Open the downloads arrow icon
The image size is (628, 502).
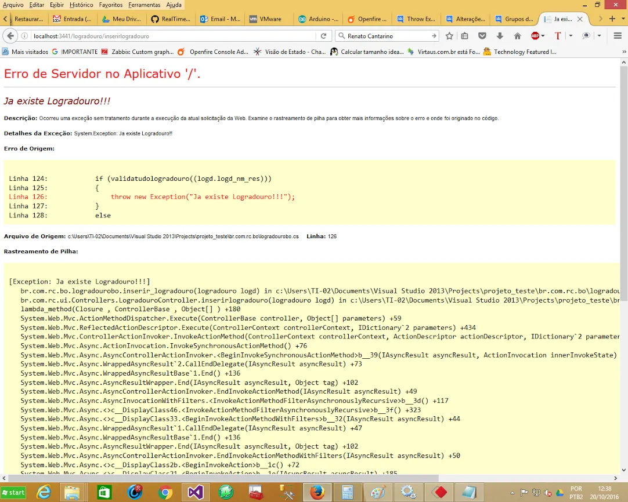click(x=500, y=36)
